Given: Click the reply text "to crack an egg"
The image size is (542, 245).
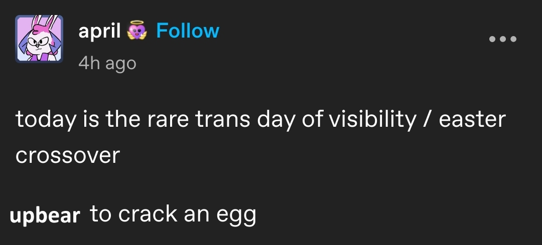Looking at the screenshot, I should (173, 214).
